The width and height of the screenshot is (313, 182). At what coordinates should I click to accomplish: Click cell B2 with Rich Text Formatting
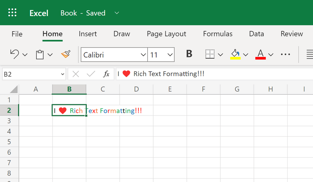tap(69, 110)
